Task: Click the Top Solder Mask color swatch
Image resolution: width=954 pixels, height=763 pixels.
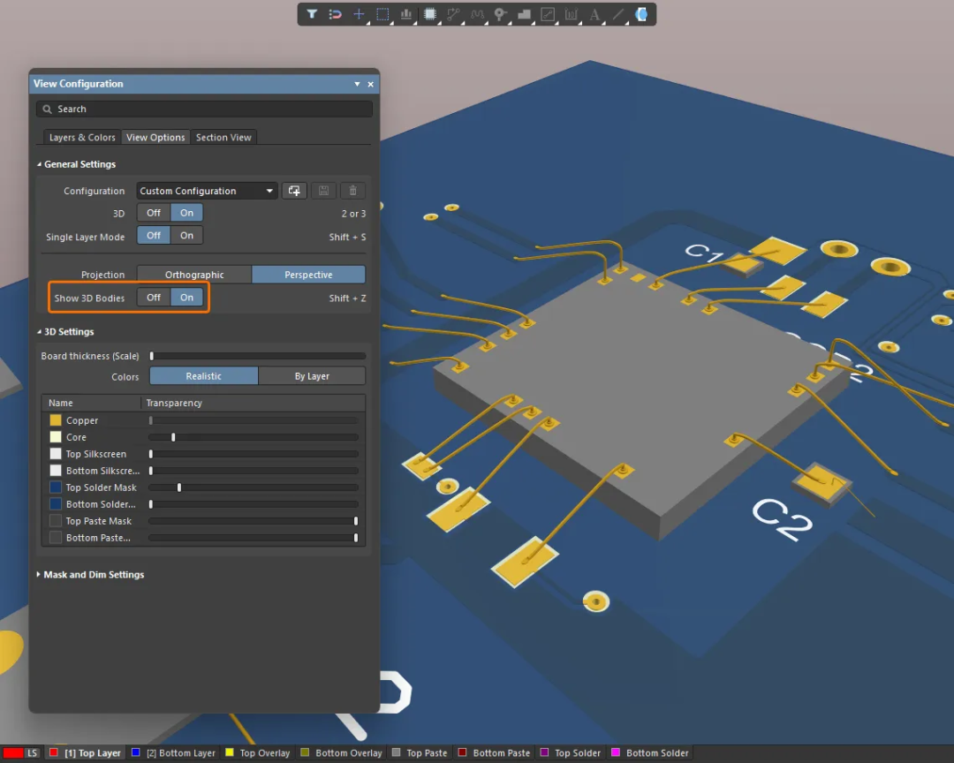Action: [56, 487]
